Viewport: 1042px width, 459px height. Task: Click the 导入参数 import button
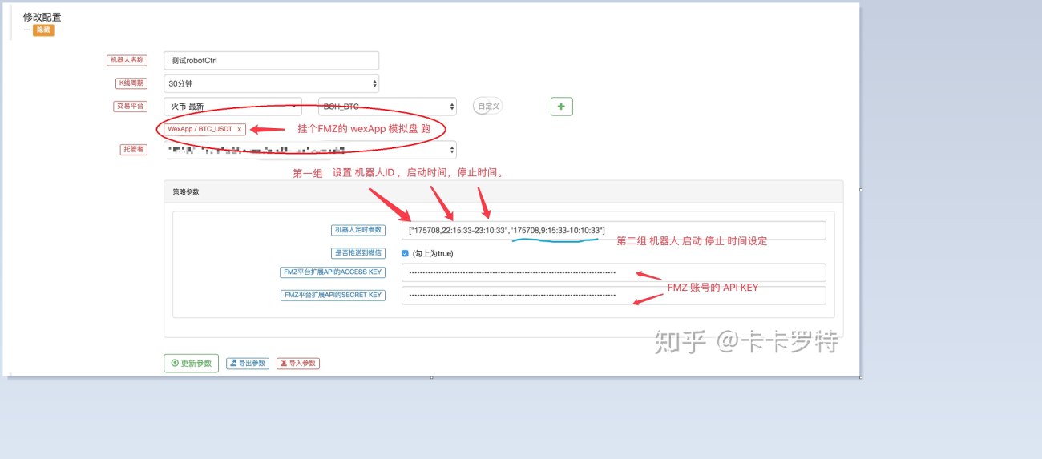point(298,364)
